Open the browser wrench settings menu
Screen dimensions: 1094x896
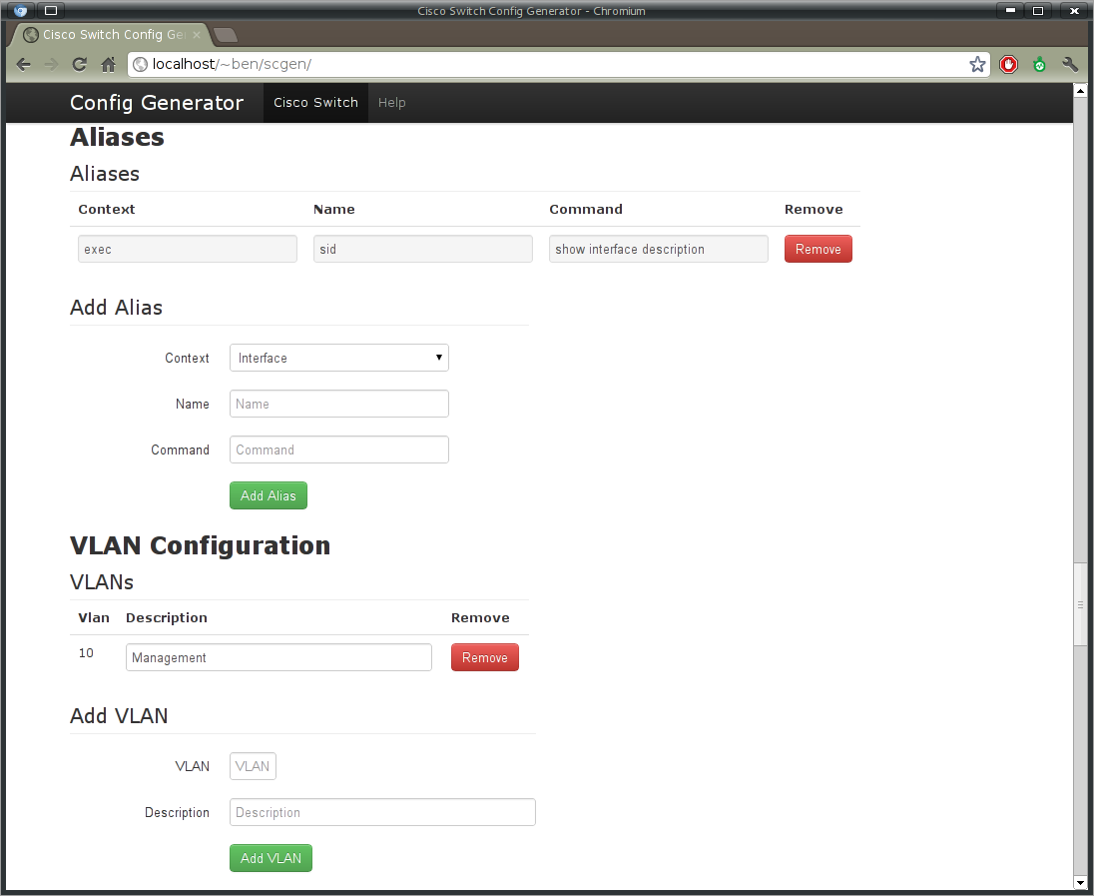pyautogui.click(x=1070, y=64)
